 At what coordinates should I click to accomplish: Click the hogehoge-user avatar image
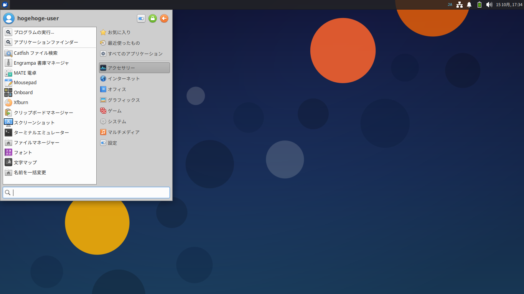coord(8,18)
